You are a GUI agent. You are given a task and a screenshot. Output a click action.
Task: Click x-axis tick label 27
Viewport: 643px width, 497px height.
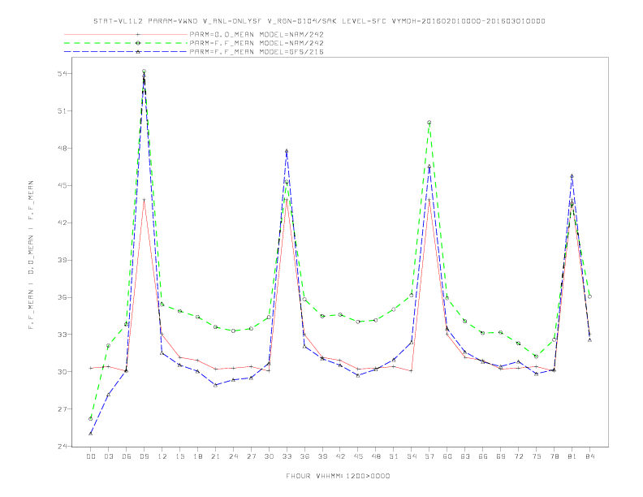tap(251, 456)
